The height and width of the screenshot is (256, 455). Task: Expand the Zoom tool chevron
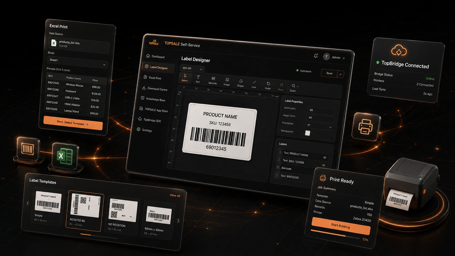coord(298,87)
